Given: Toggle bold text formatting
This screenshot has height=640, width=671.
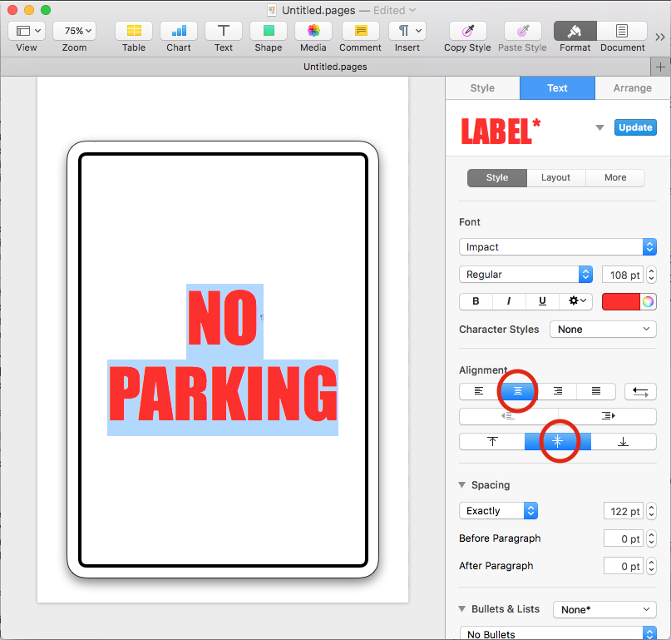Looking at the screenshot, I should tap(476, 301).
